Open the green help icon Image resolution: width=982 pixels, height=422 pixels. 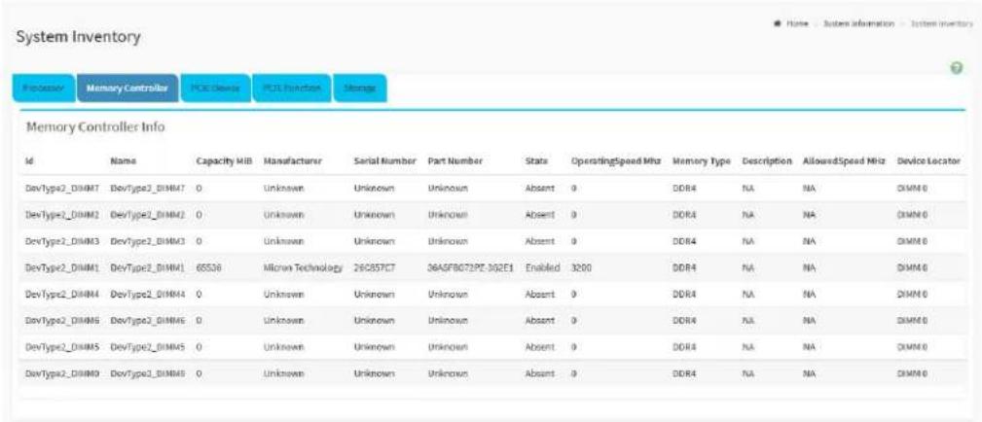pos(957,68)
